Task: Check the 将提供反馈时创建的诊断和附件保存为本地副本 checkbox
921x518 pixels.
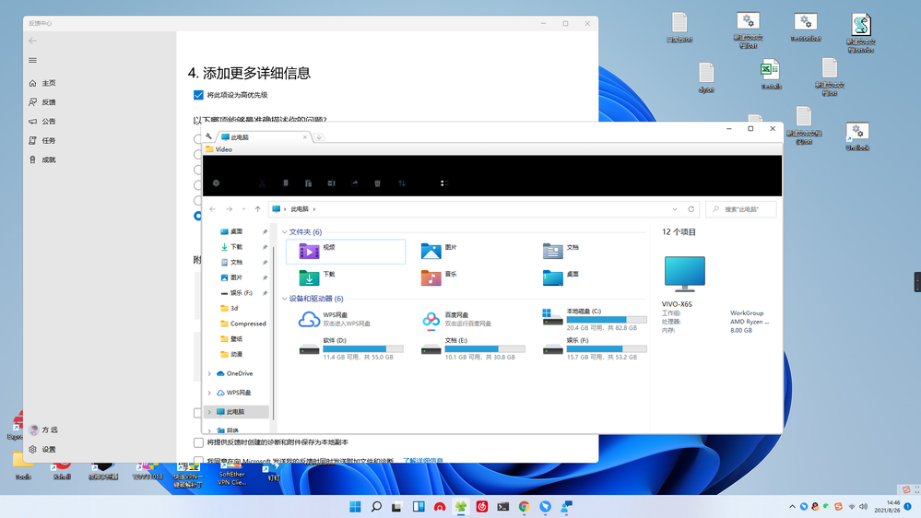Action: tap(198, 442)
